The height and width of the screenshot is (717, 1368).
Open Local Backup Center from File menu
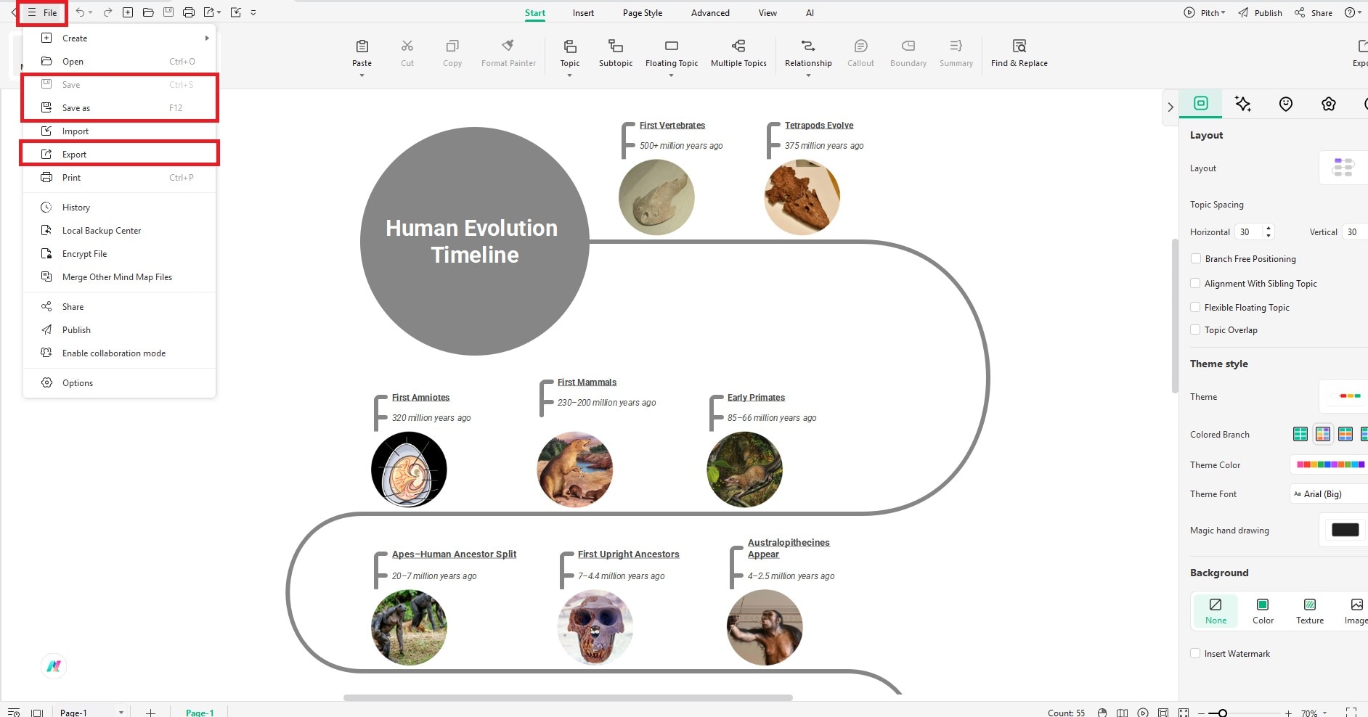click(x=120, y=230)
